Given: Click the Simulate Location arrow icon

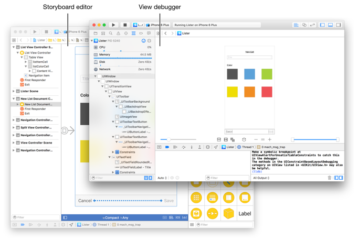Looking at the screenshot, I should [216, 147].
